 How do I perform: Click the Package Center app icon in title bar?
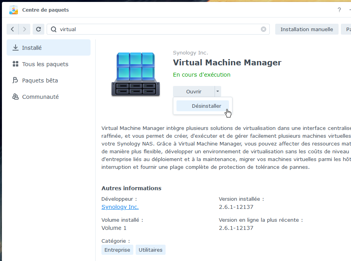[x=13, y=10]
